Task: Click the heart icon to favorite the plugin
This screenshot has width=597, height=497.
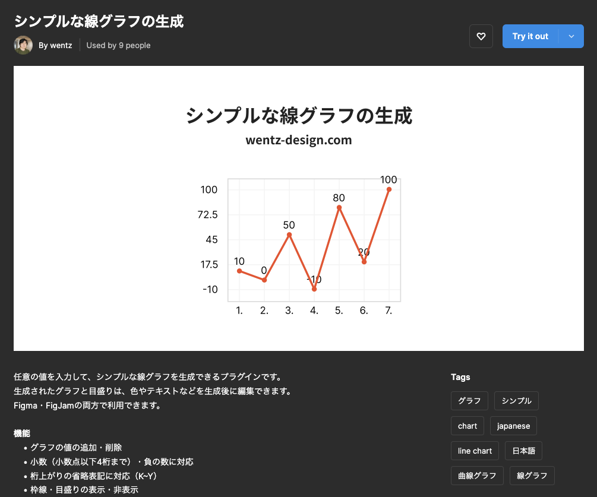Action: click(481, 36)
